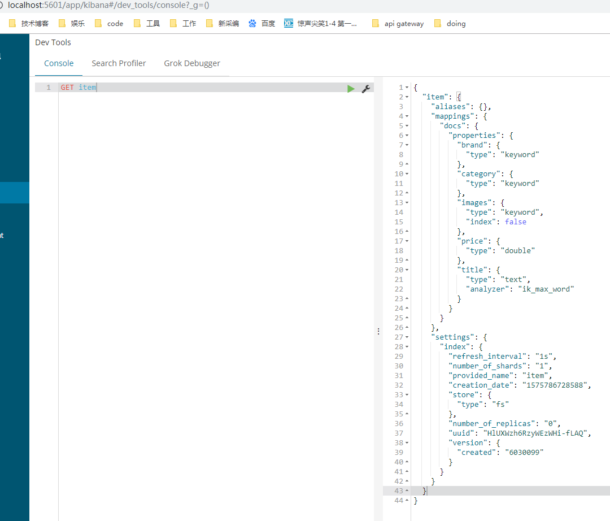Collapse the "category" fold arrow

point(407,173)
